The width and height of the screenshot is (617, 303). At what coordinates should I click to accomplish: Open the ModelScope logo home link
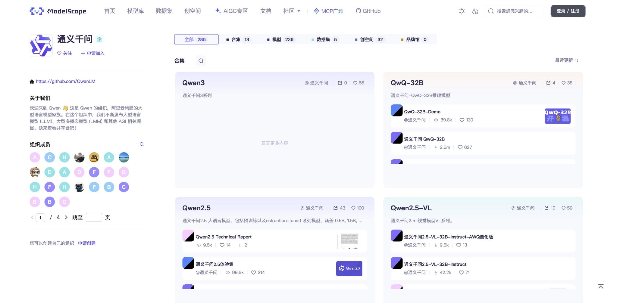pyautogui.click(x=58, y=11)
